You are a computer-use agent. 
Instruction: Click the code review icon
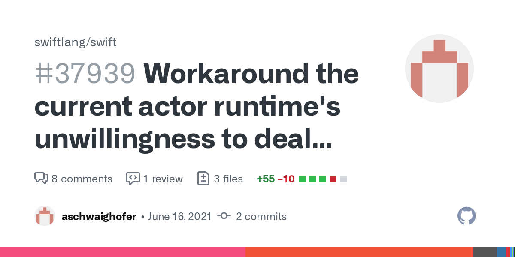[x=133, y=178]
